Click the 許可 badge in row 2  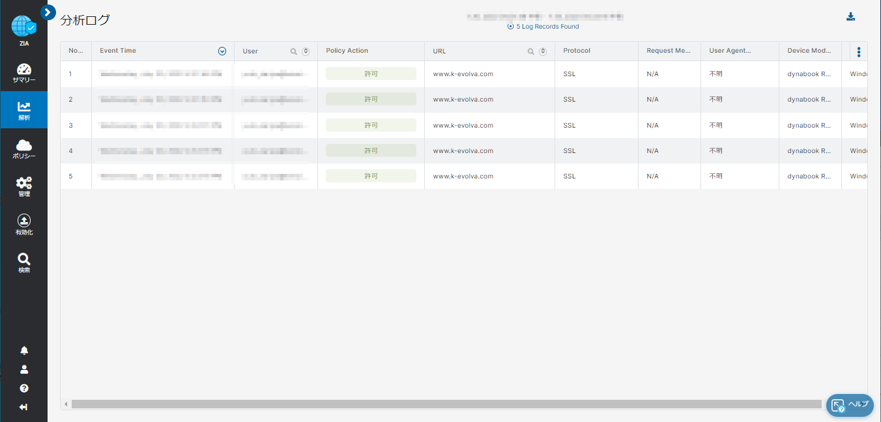[371, 99]
